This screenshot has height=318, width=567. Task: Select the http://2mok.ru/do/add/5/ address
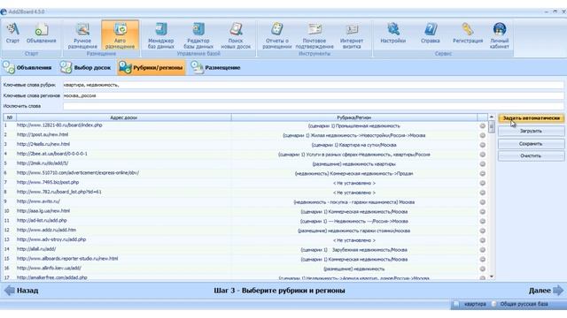(43, 163)
